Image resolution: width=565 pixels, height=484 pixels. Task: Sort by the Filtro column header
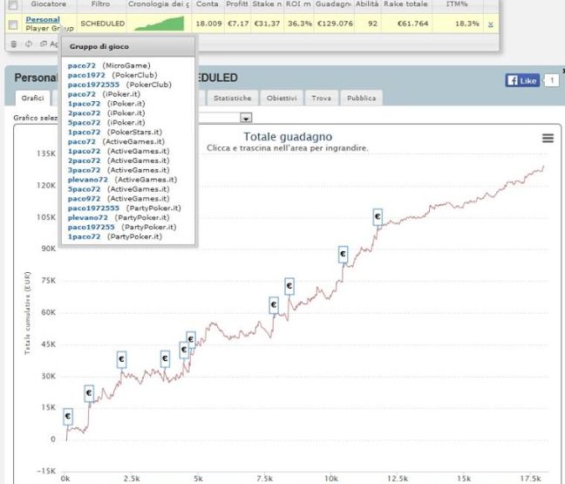pyautogui.click(x=100, y=4)
